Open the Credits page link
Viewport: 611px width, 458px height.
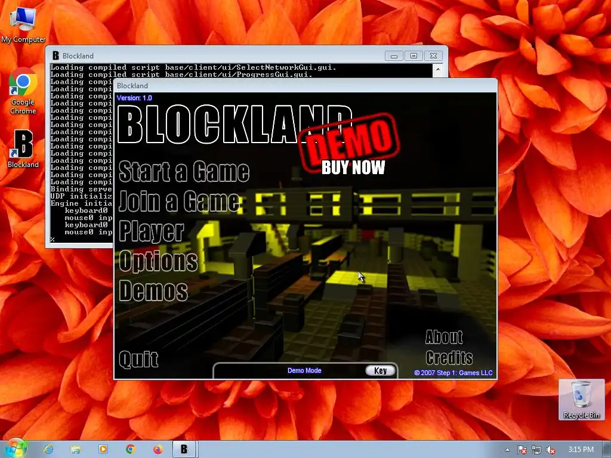(x=449, y=358)
